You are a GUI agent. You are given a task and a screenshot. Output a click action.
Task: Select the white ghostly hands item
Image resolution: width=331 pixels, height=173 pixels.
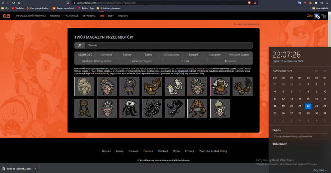(x=175, y=86)
